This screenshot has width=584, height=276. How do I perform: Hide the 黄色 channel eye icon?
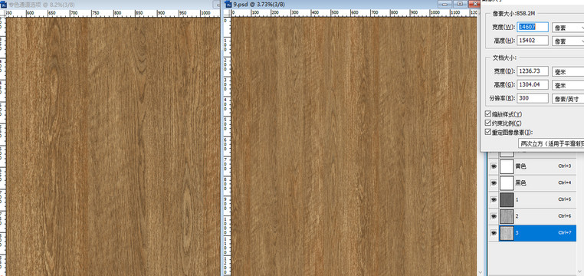point(494,166)
